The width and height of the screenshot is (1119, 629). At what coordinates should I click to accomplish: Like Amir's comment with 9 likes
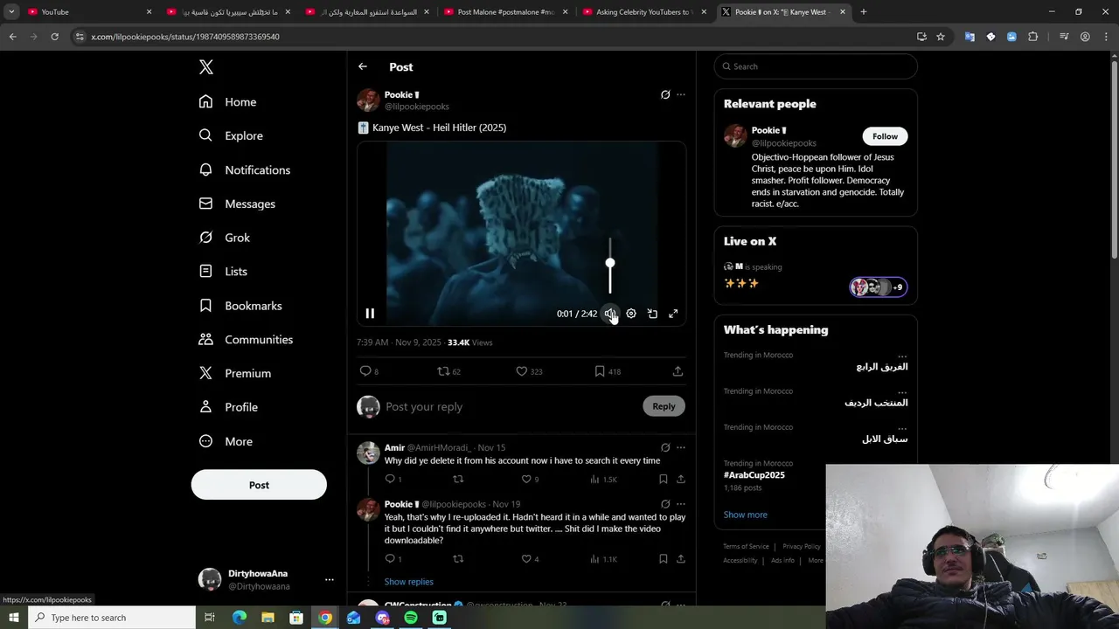point(530,479)
